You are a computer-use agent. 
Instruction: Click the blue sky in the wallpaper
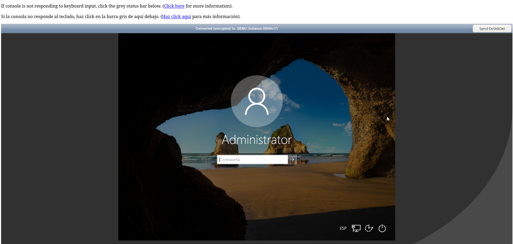point(311,81)
